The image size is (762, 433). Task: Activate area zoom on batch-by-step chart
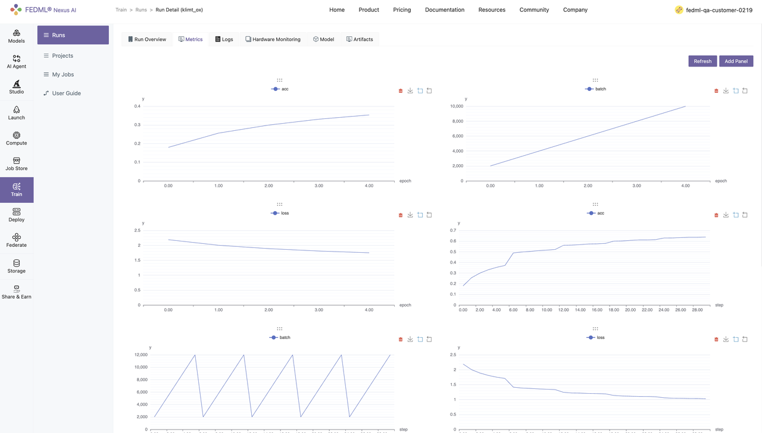tap(420, 340)
